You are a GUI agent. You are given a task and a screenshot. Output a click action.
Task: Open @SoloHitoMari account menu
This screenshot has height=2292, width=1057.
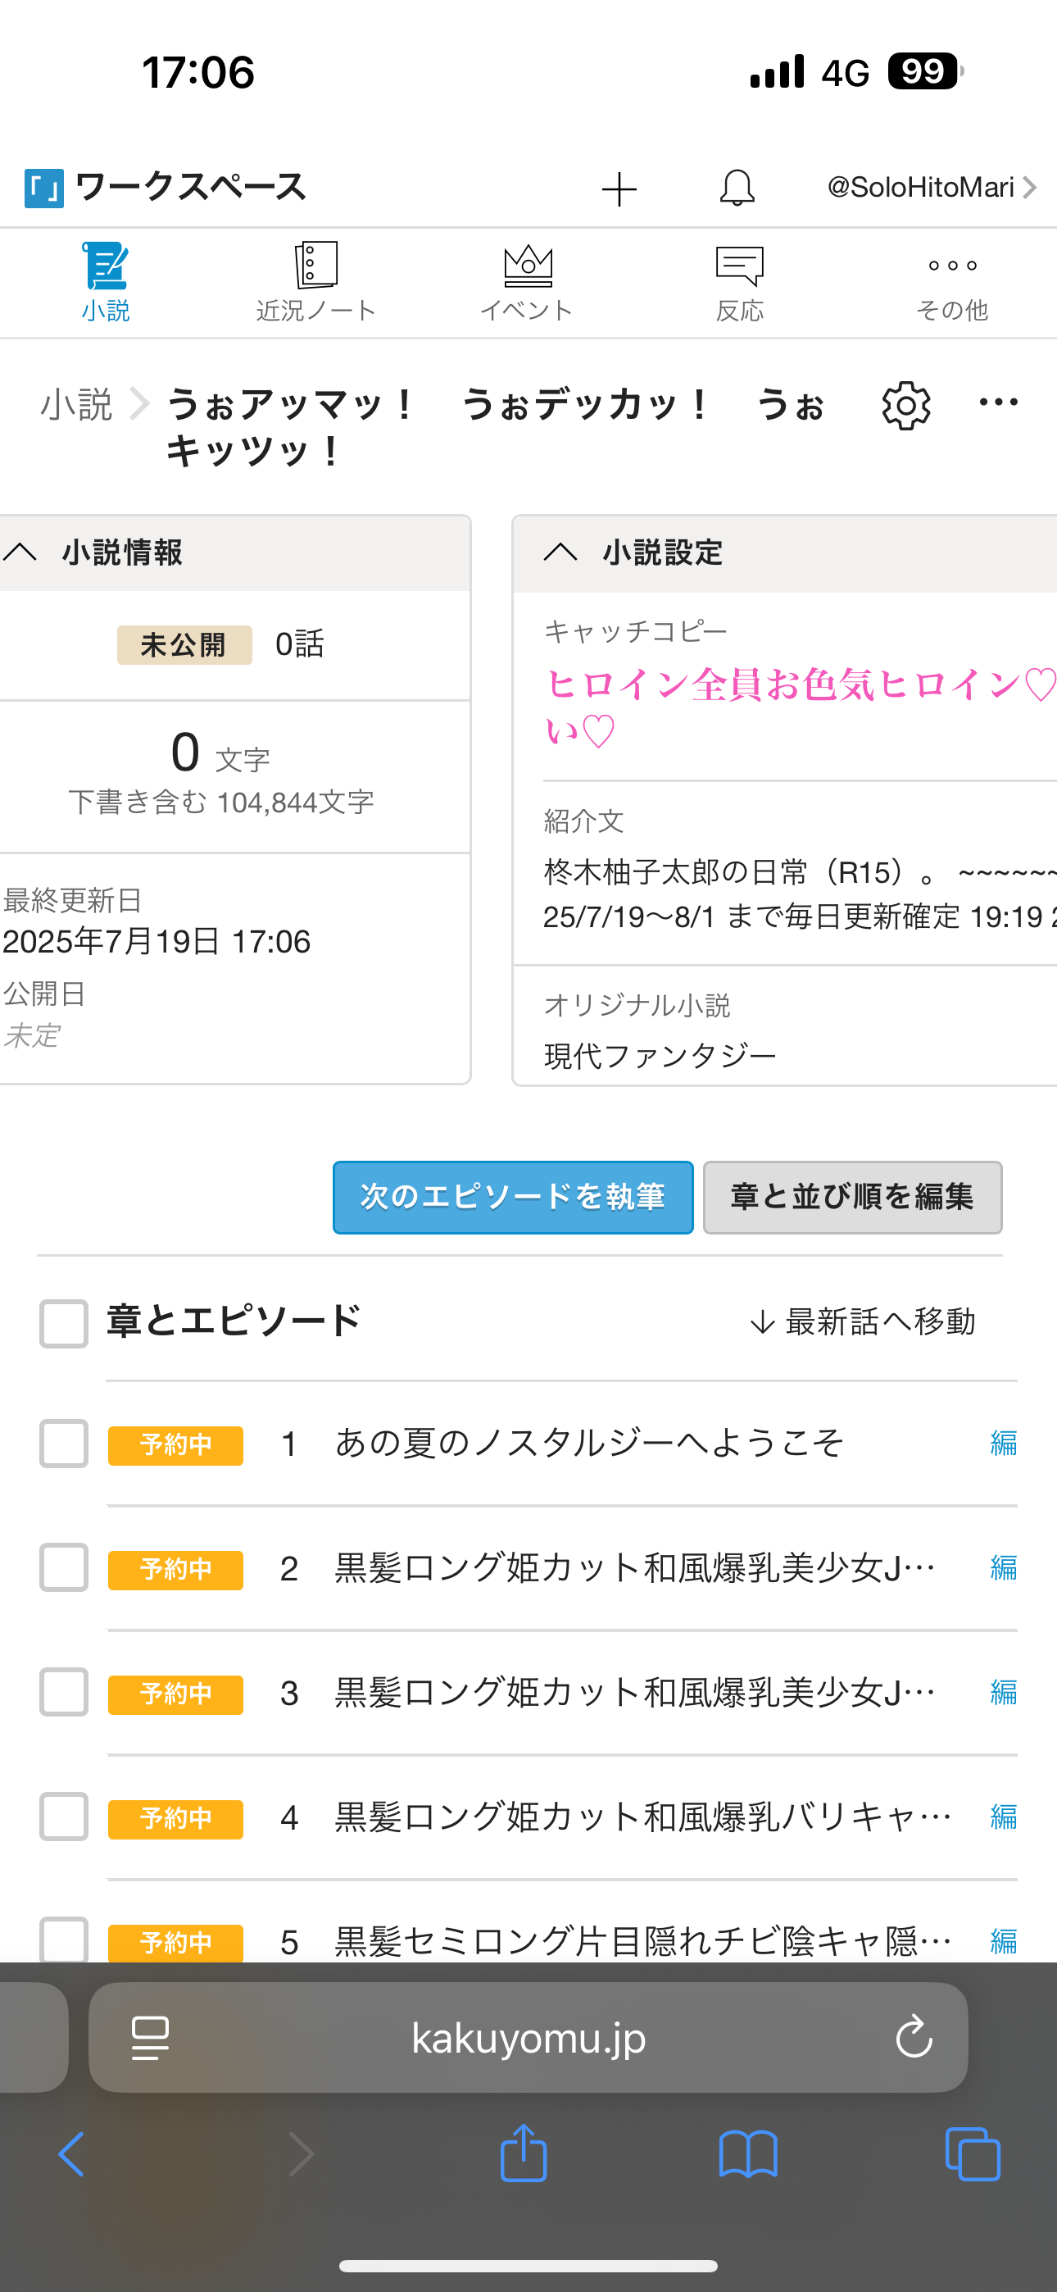(x=931, y=188)
